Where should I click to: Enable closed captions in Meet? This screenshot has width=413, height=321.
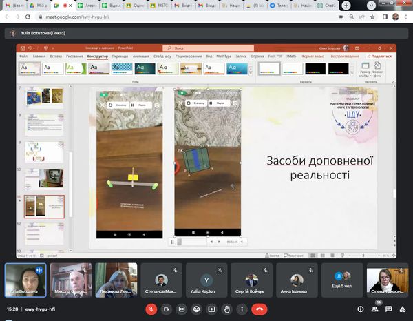click(182, 309)
